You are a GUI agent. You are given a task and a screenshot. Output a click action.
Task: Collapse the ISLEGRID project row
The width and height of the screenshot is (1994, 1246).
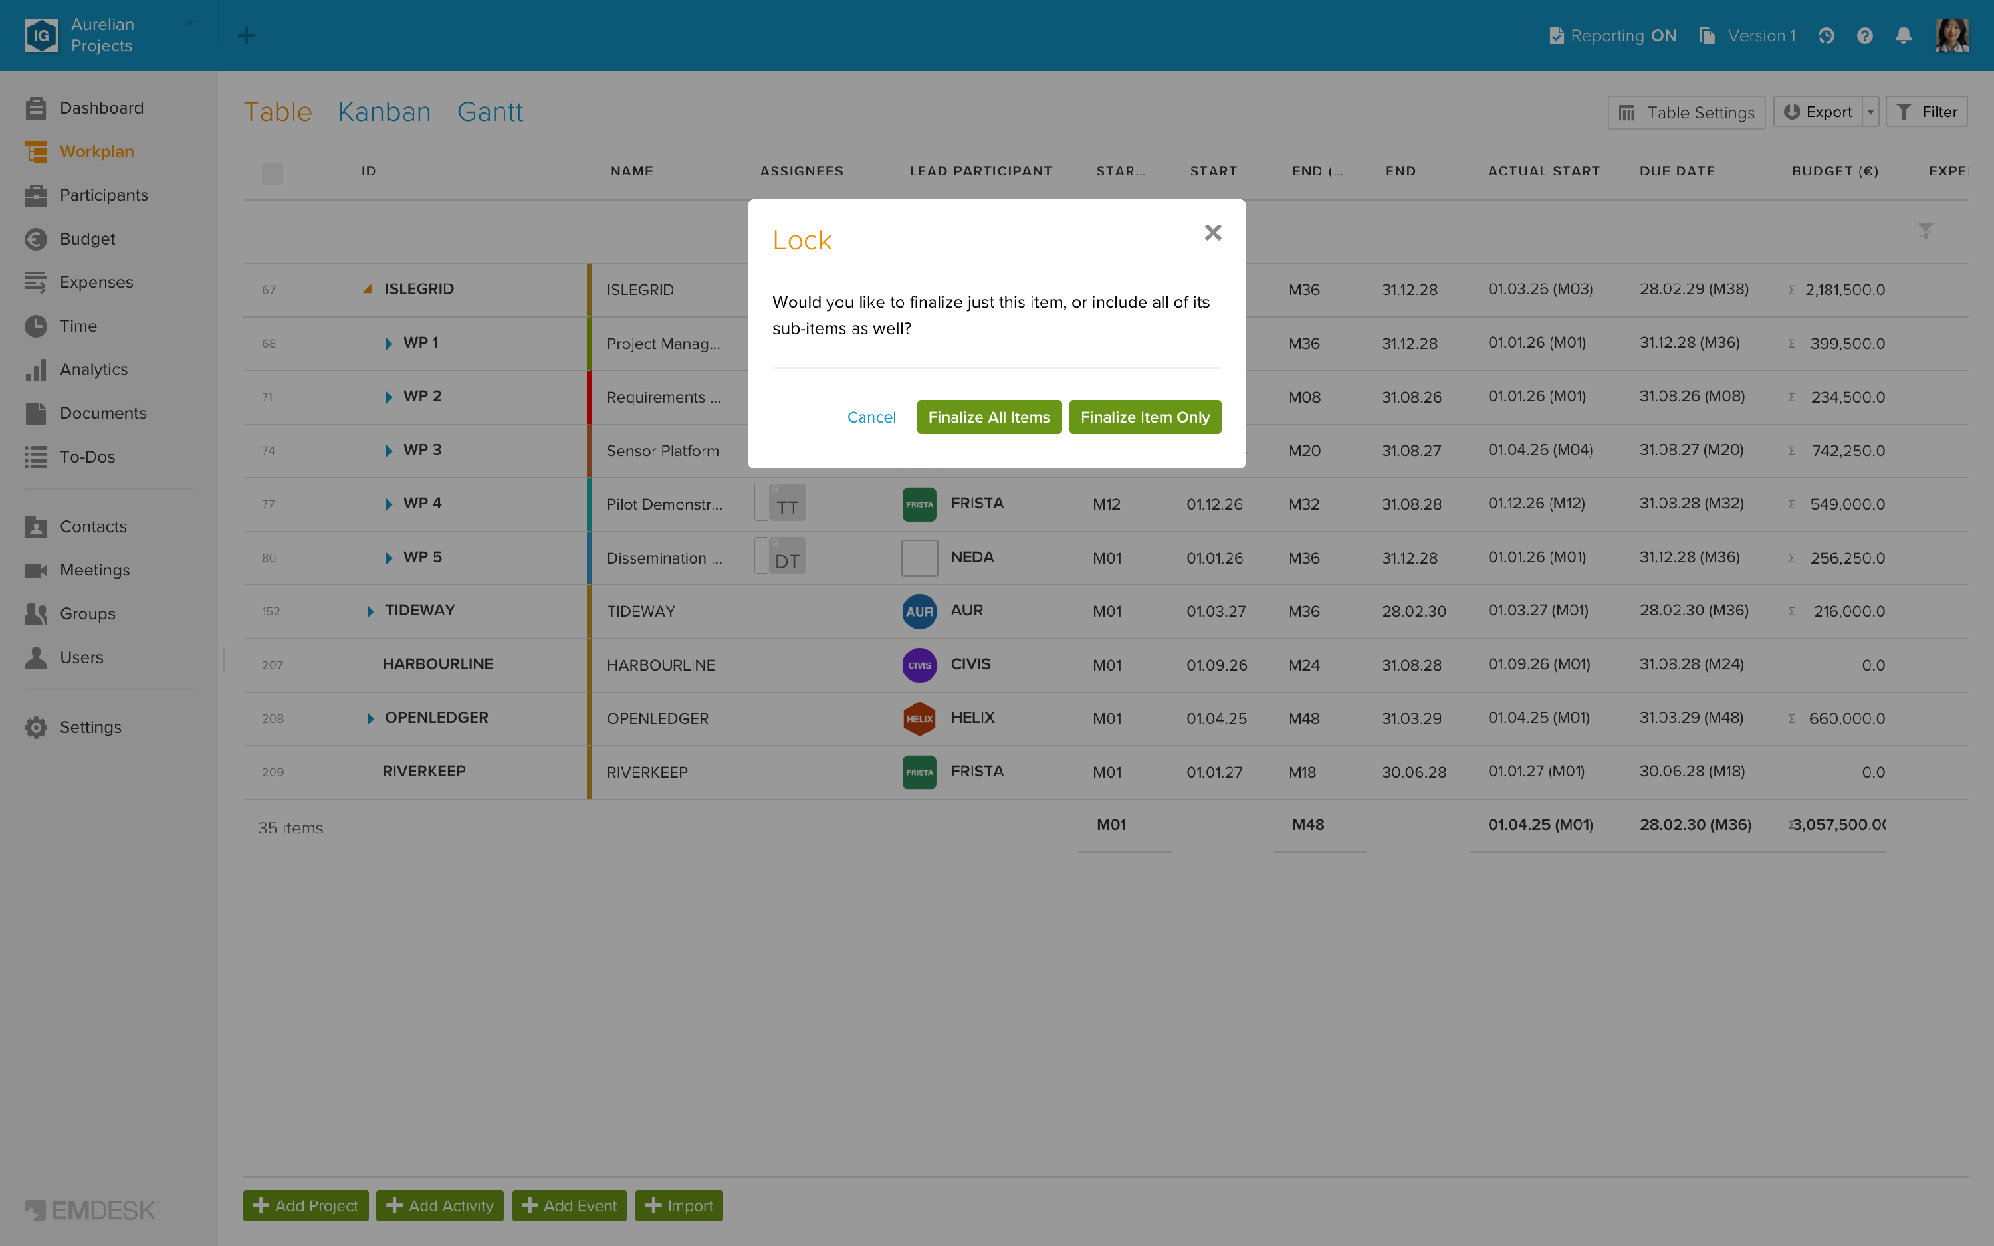point(368,289)
